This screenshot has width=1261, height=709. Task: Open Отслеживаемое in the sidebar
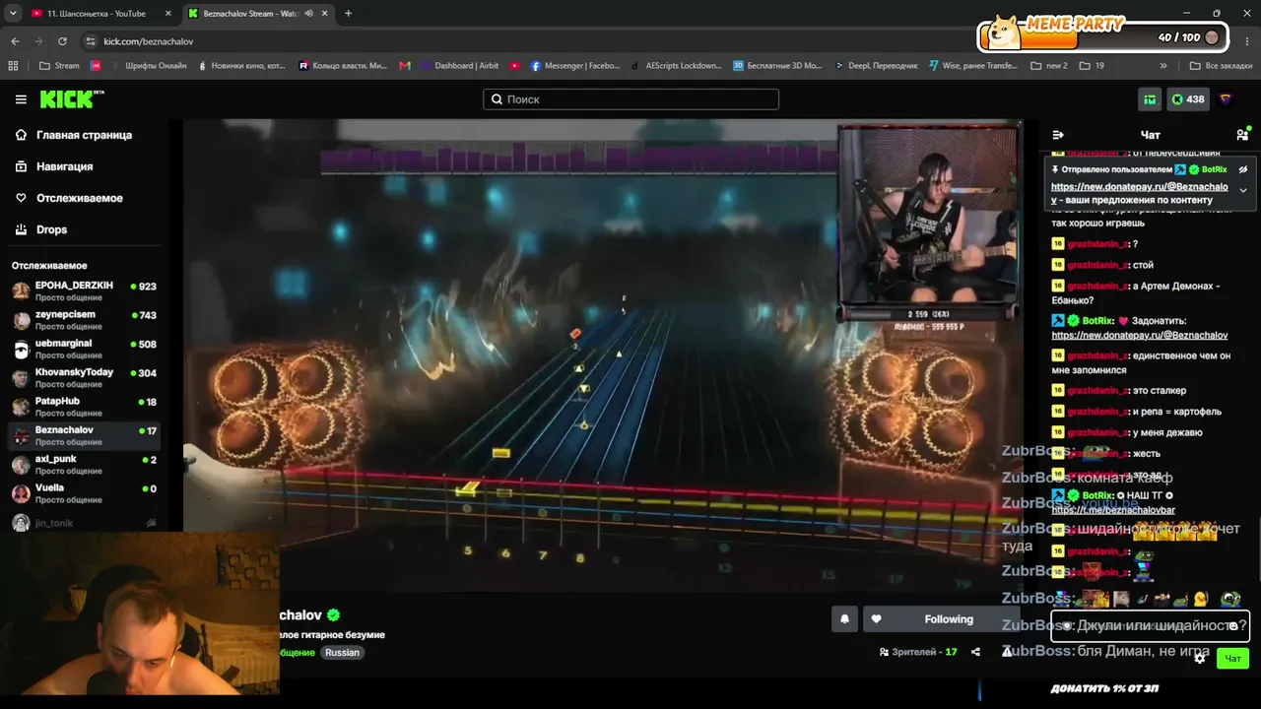[x=82, y=198]
